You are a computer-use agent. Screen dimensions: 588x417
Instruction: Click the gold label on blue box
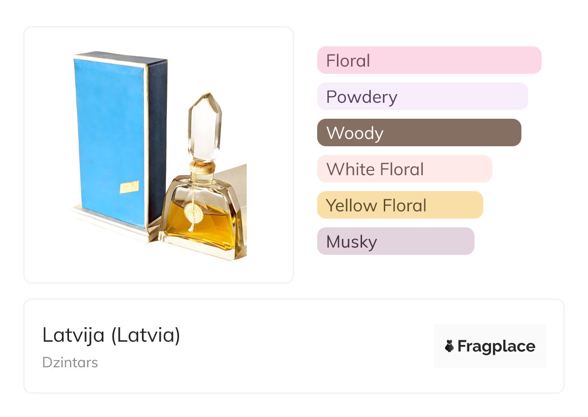129,187
